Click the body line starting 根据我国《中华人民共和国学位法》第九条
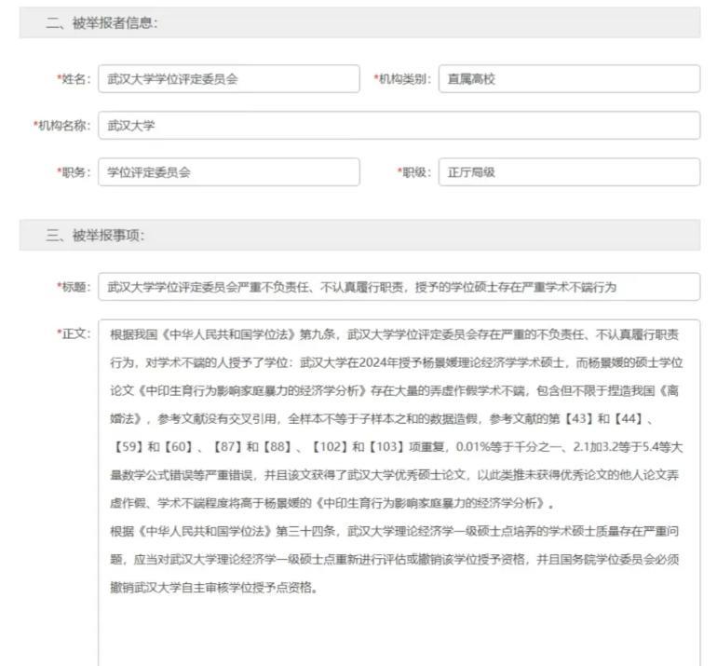The image size is (717, 666). [394, 334]
